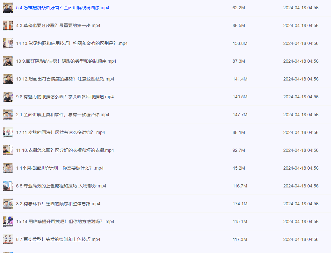Click thumbnail for 1.全面讲解工具和软件 video
The height and width of the screenshot is (253, 331).
(x=8, y=115)
